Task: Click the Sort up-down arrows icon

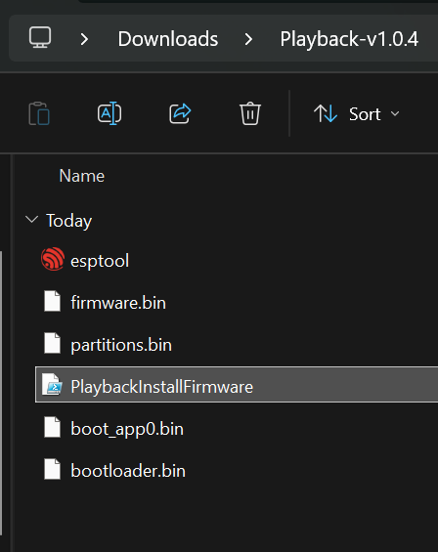Action: (x=326, y=113)
